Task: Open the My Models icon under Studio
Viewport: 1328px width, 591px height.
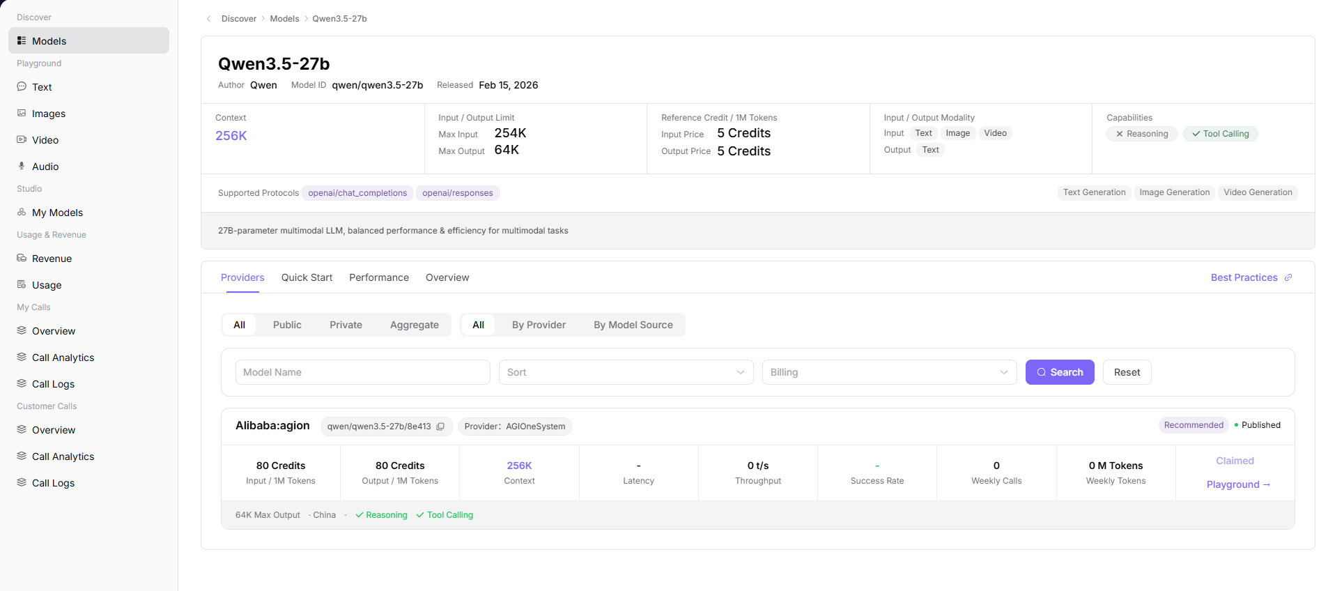Action: pos(22,212)
